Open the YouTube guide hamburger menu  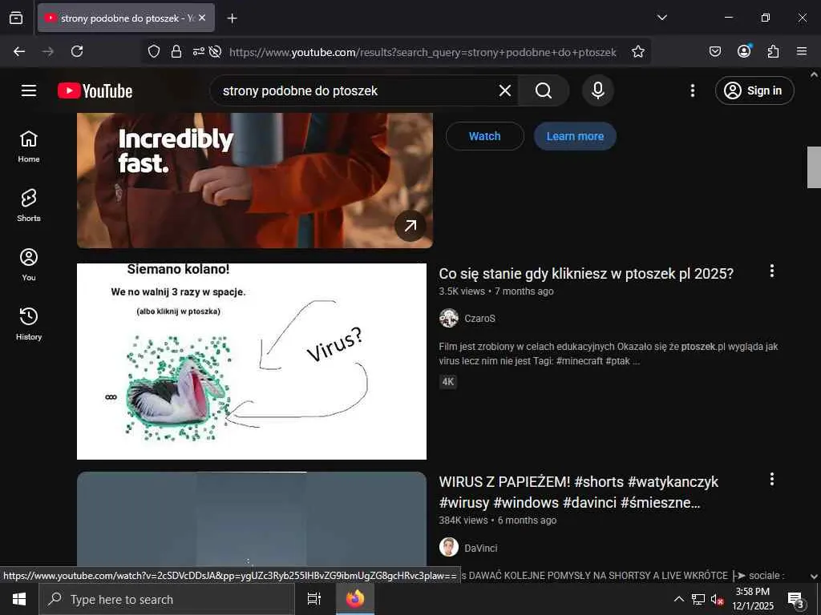[x=29, y=90]
